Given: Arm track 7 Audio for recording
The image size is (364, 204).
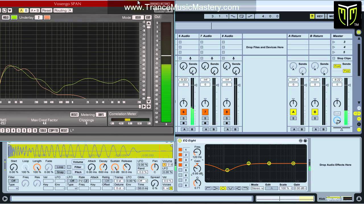Looking at the screenshot, I should 205,123.
